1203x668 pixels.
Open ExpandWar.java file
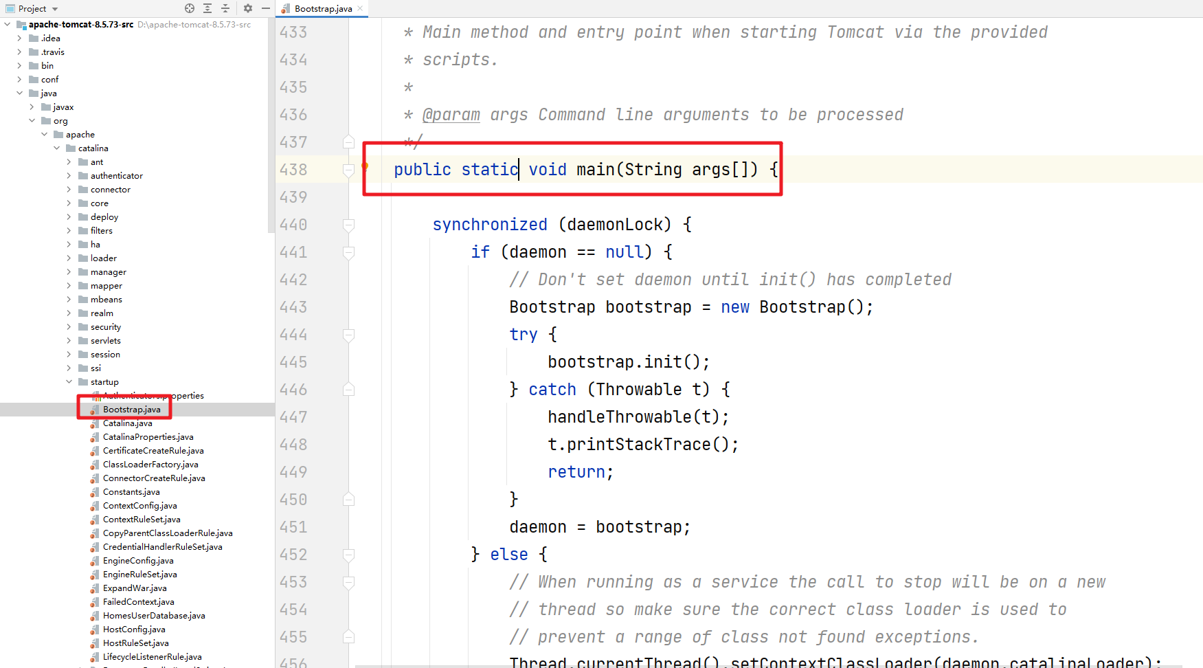[x=135, y=588]
